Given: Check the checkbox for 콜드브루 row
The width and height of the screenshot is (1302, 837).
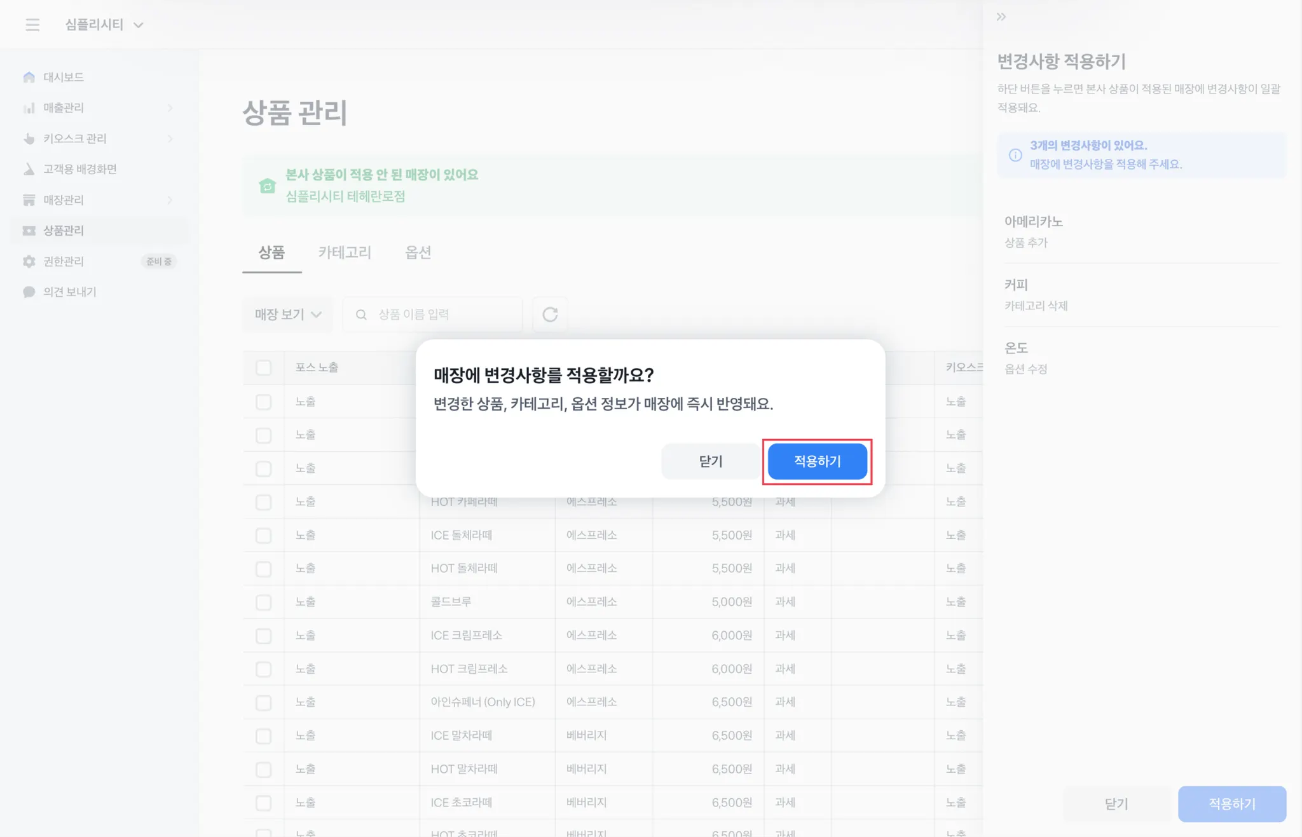Looking at the screenshot, I should tap(263, 602).
